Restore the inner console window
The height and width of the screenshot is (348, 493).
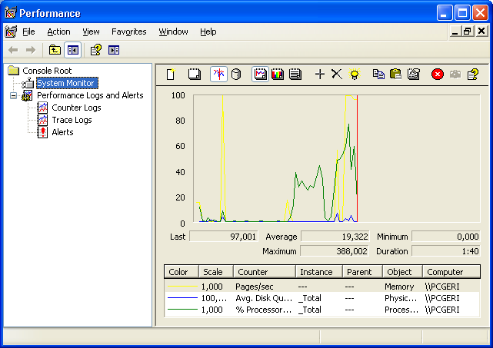(x=467, y=31)
